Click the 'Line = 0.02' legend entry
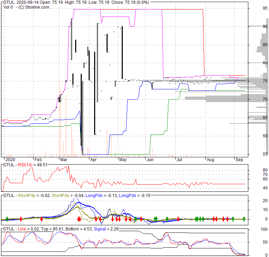The image size is (269, 257). [x=29, y=229]
